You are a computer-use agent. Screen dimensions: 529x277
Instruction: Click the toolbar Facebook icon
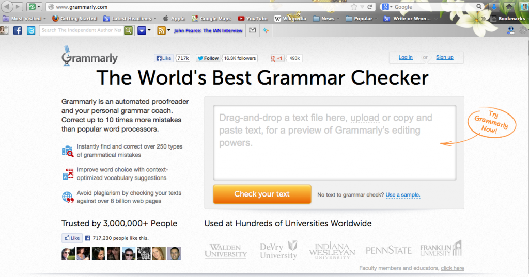[18, 30]
